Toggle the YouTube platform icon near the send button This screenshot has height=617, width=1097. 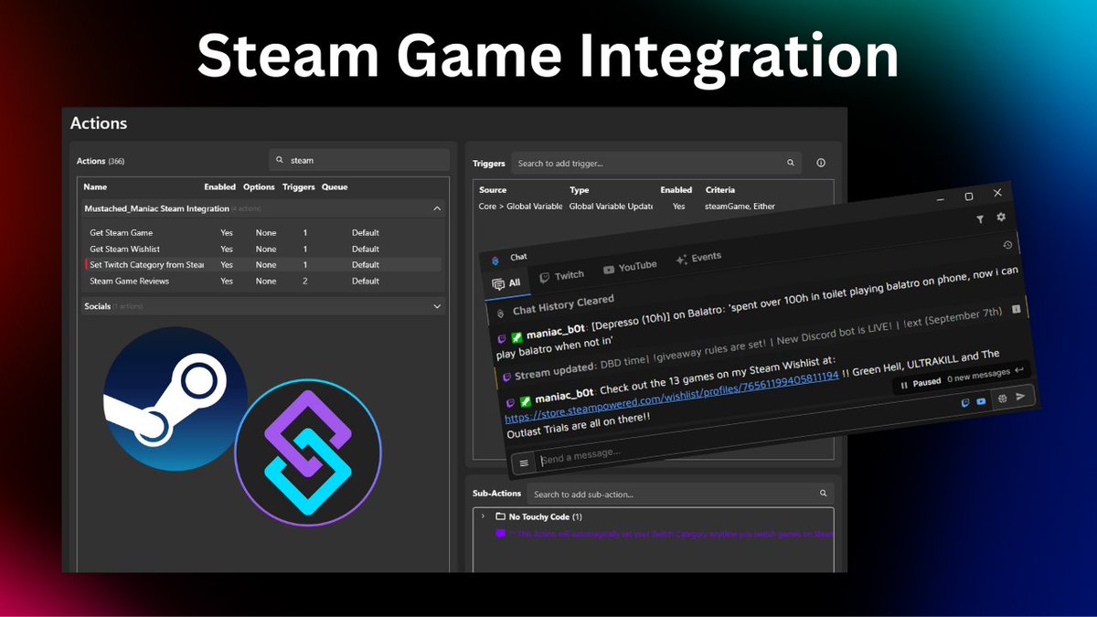click(x=981, y=401)
